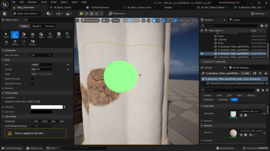Reset the brush Size value to default
Viewport: 270px width, 151px height.
pos(68,65)
